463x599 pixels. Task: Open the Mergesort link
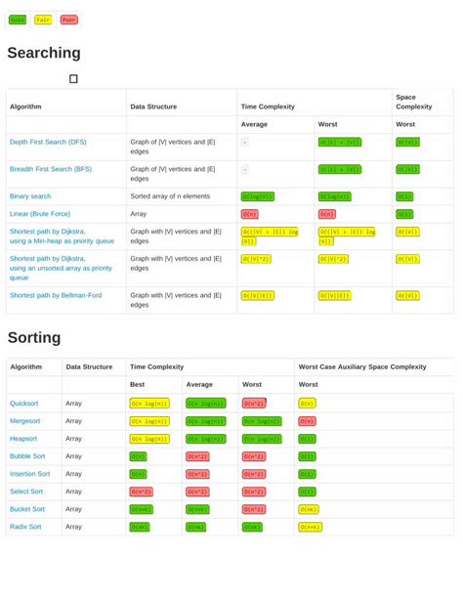coord(25,420)
